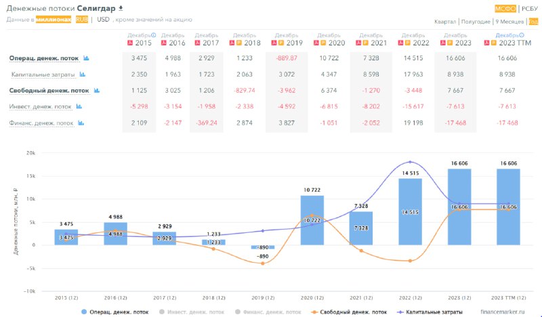Image resolution: width=542 pixels, height=317 pixels.
Task: Open 2018 red PDF report icon
Action: point(232,43)
